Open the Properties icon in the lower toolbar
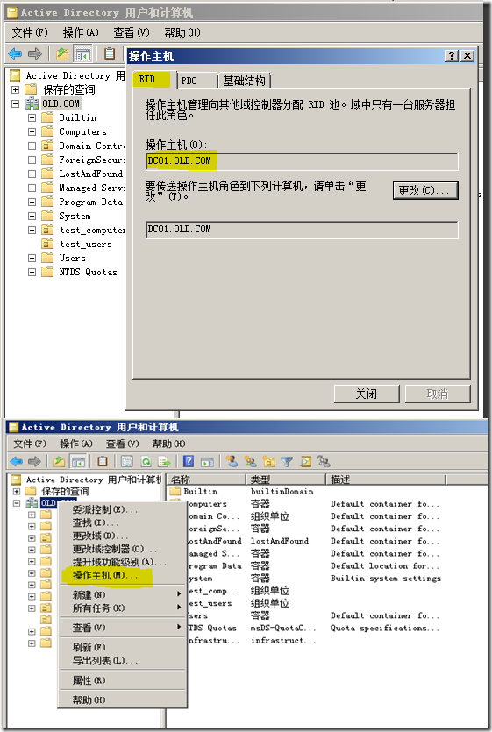 coord(126,462)
